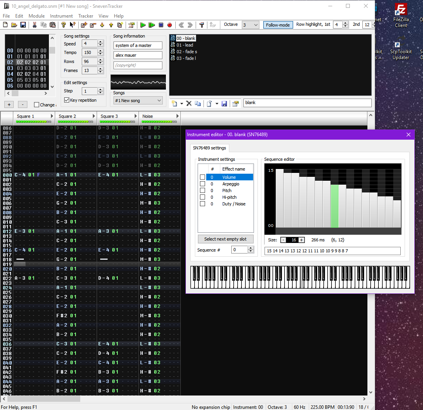Image resolution: width=423 pixels, height=410 pixels.
Task: Remove instrument with the X icon
Action: 189,103
